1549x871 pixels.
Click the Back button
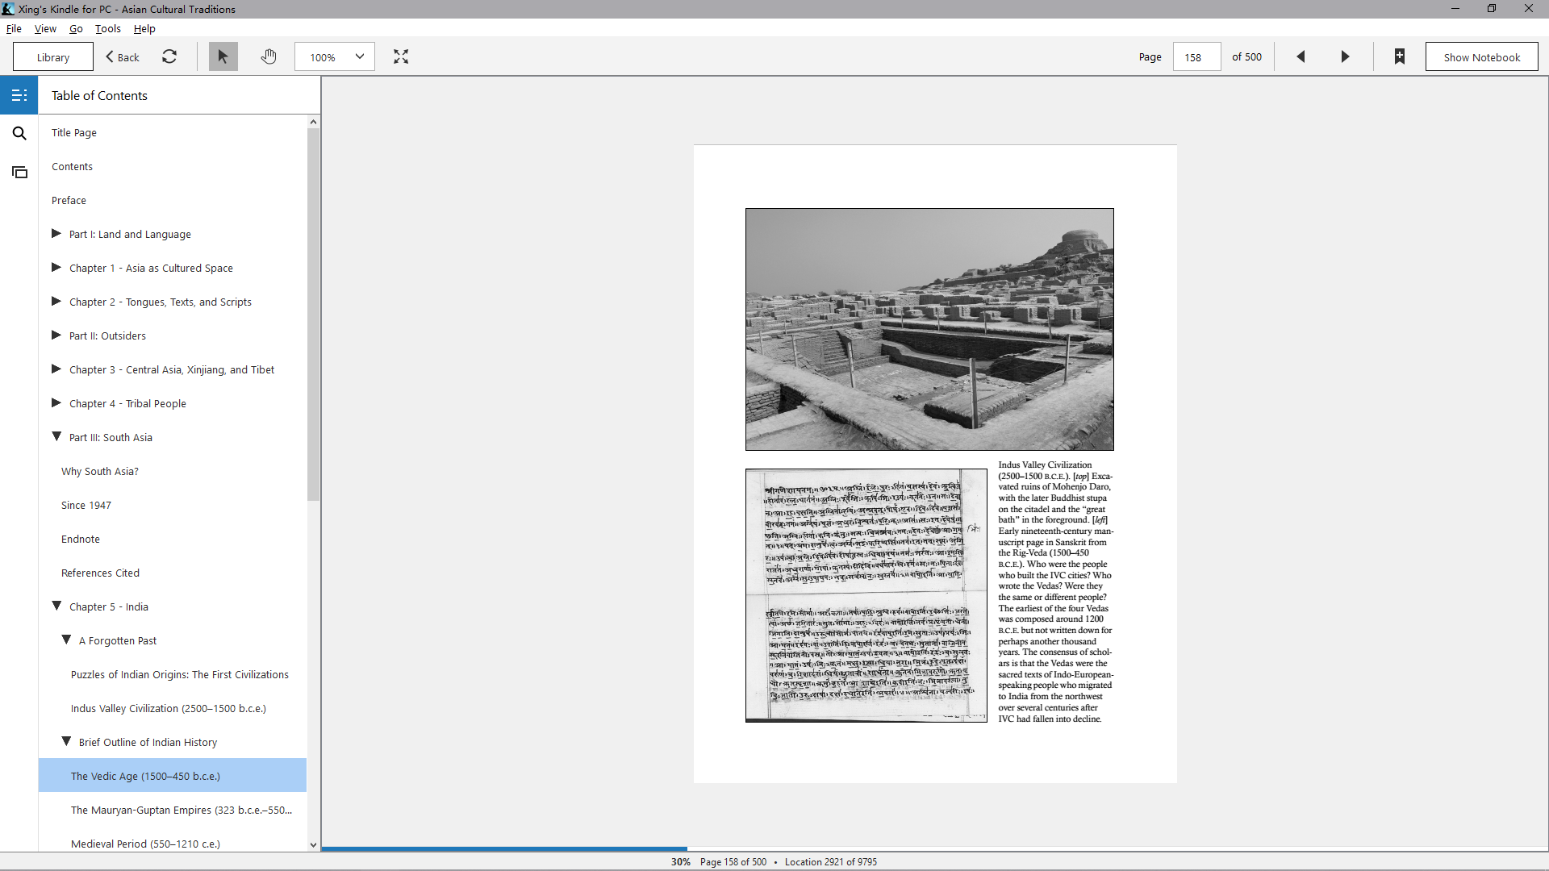click(123, 56)
